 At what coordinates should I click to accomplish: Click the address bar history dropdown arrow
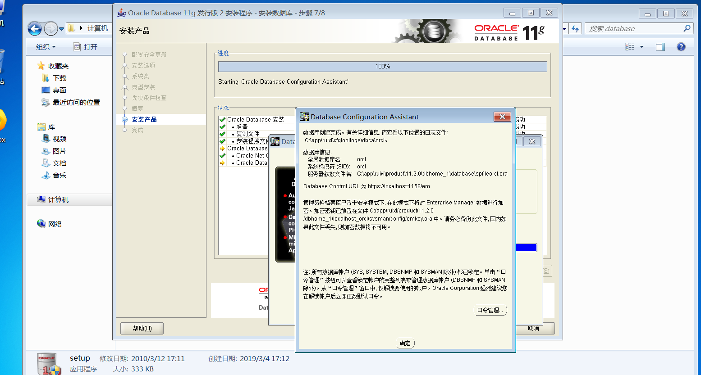click(564, 28)
